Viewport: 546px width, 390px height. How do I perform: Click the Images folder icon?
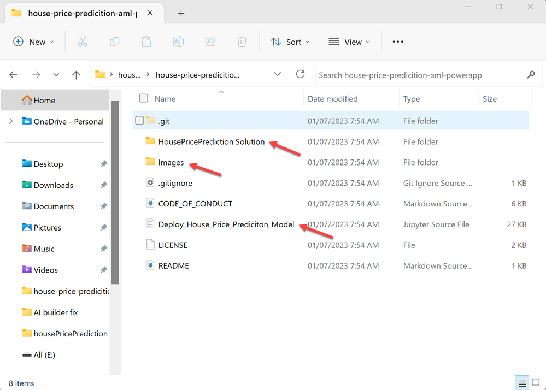[x=150, y=162]
